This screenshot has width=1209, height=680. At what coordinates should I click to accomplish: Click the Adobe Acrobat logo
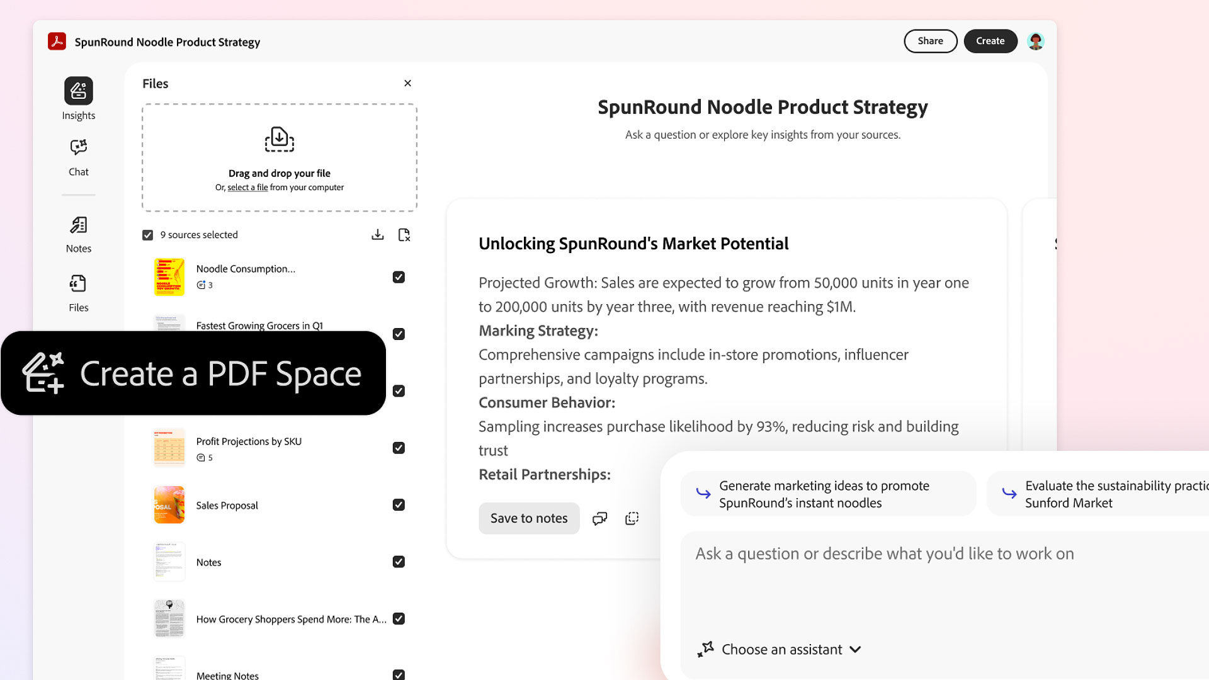point(57,42)
